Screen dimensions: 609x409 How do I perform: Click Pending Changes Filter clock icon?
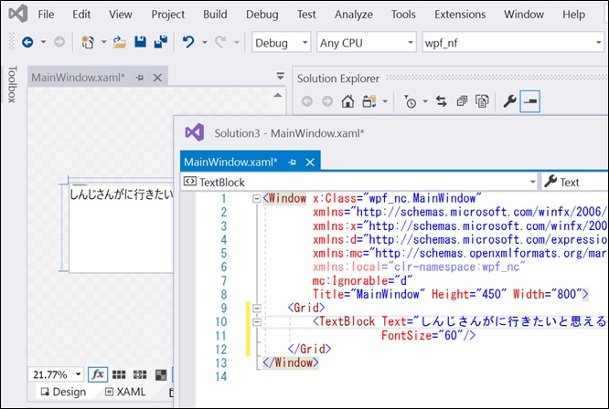411,101
